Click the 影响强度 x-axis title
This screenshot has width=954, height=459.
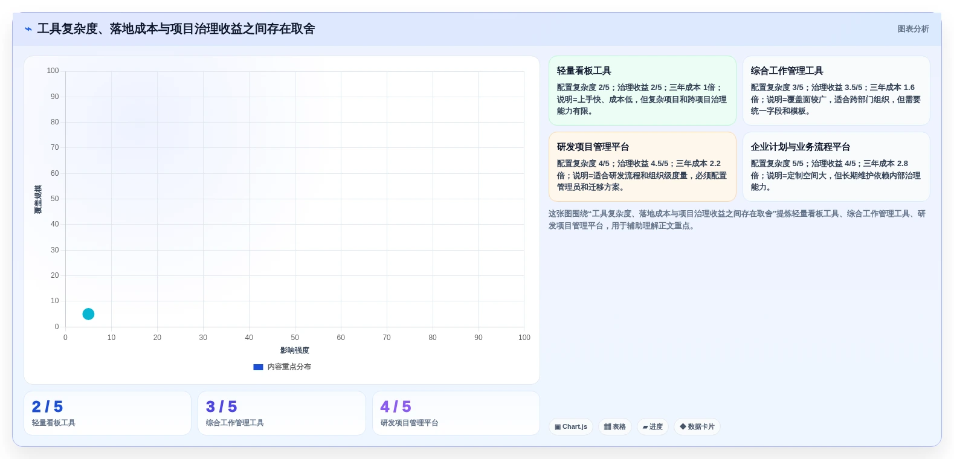point(295,350)
